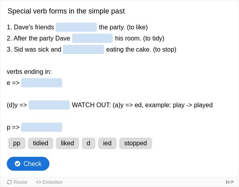
Task: Open the Einbetten embed link
Action: [49, 182]
